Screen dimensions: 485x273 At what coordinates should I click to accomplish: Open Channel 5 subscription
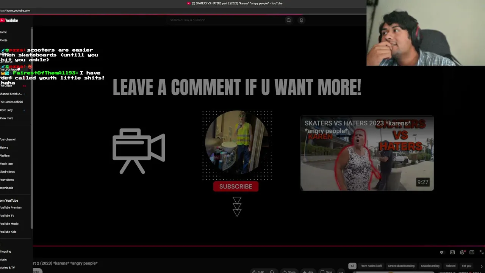(11, 94)
